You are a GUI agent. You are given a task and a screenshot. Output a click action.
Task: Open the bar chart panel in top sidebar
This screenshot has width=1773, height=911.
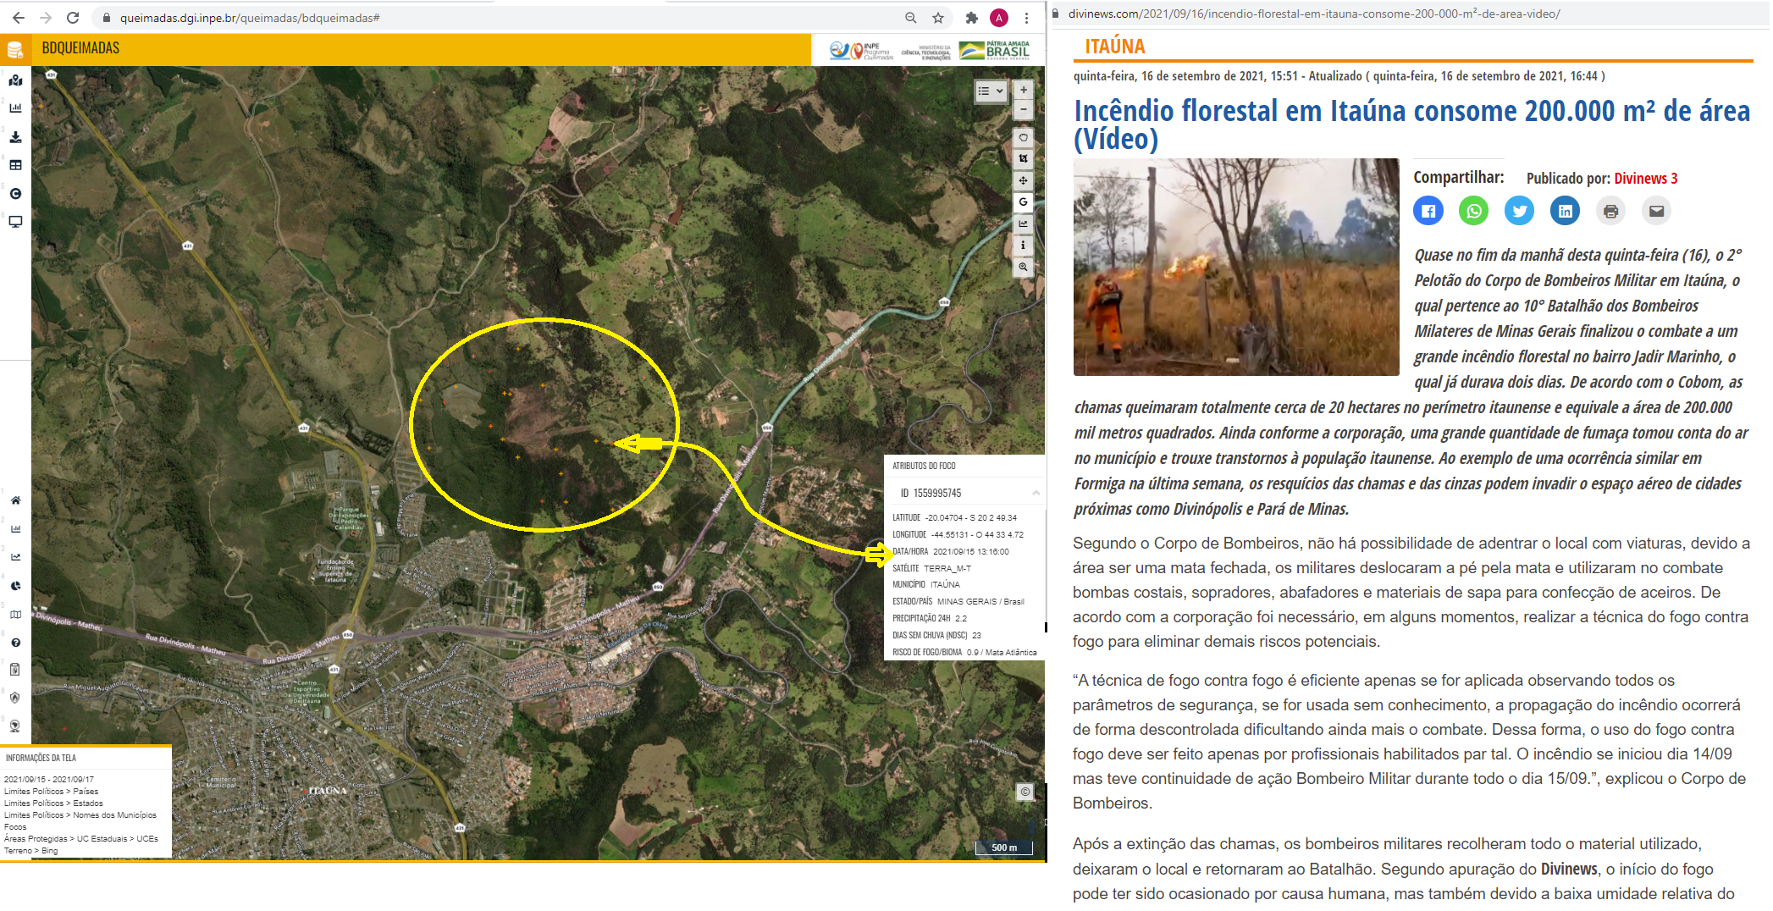pos(15,108)
